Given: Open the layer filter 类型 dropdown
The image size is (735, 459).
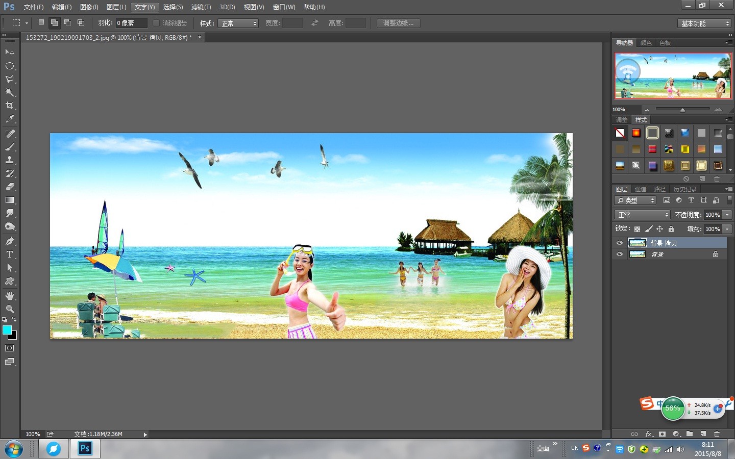Looking at the screenshot, I should [635, 200].
